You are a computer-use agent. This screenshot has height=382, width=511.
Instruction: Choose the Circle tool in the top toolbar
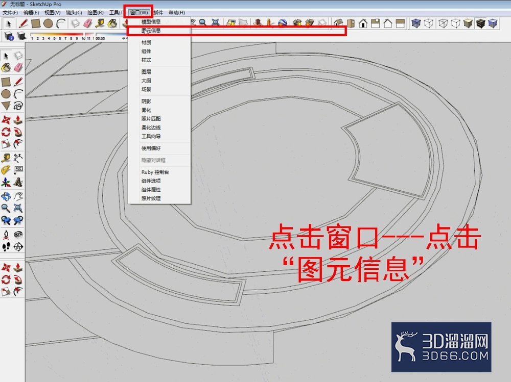[48, 23]
